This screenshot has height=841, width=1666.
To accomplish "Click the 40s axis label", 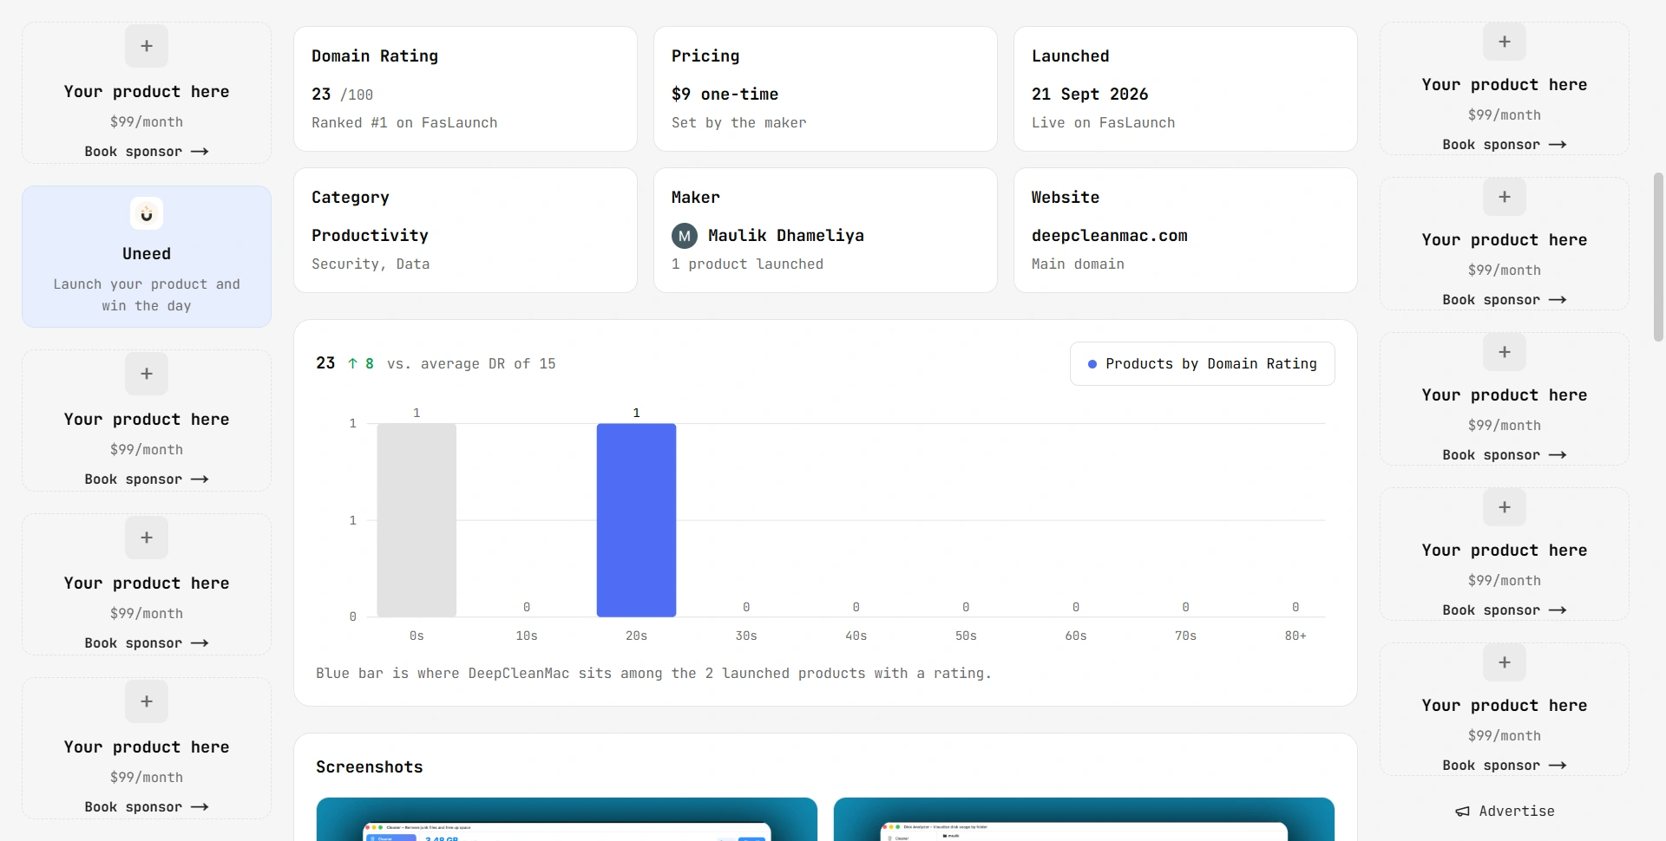I will tap(856, 636).
